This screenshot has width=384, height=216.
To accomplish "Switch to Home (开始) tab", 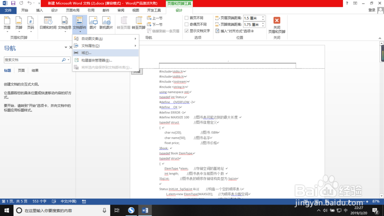I will point(25,10).
